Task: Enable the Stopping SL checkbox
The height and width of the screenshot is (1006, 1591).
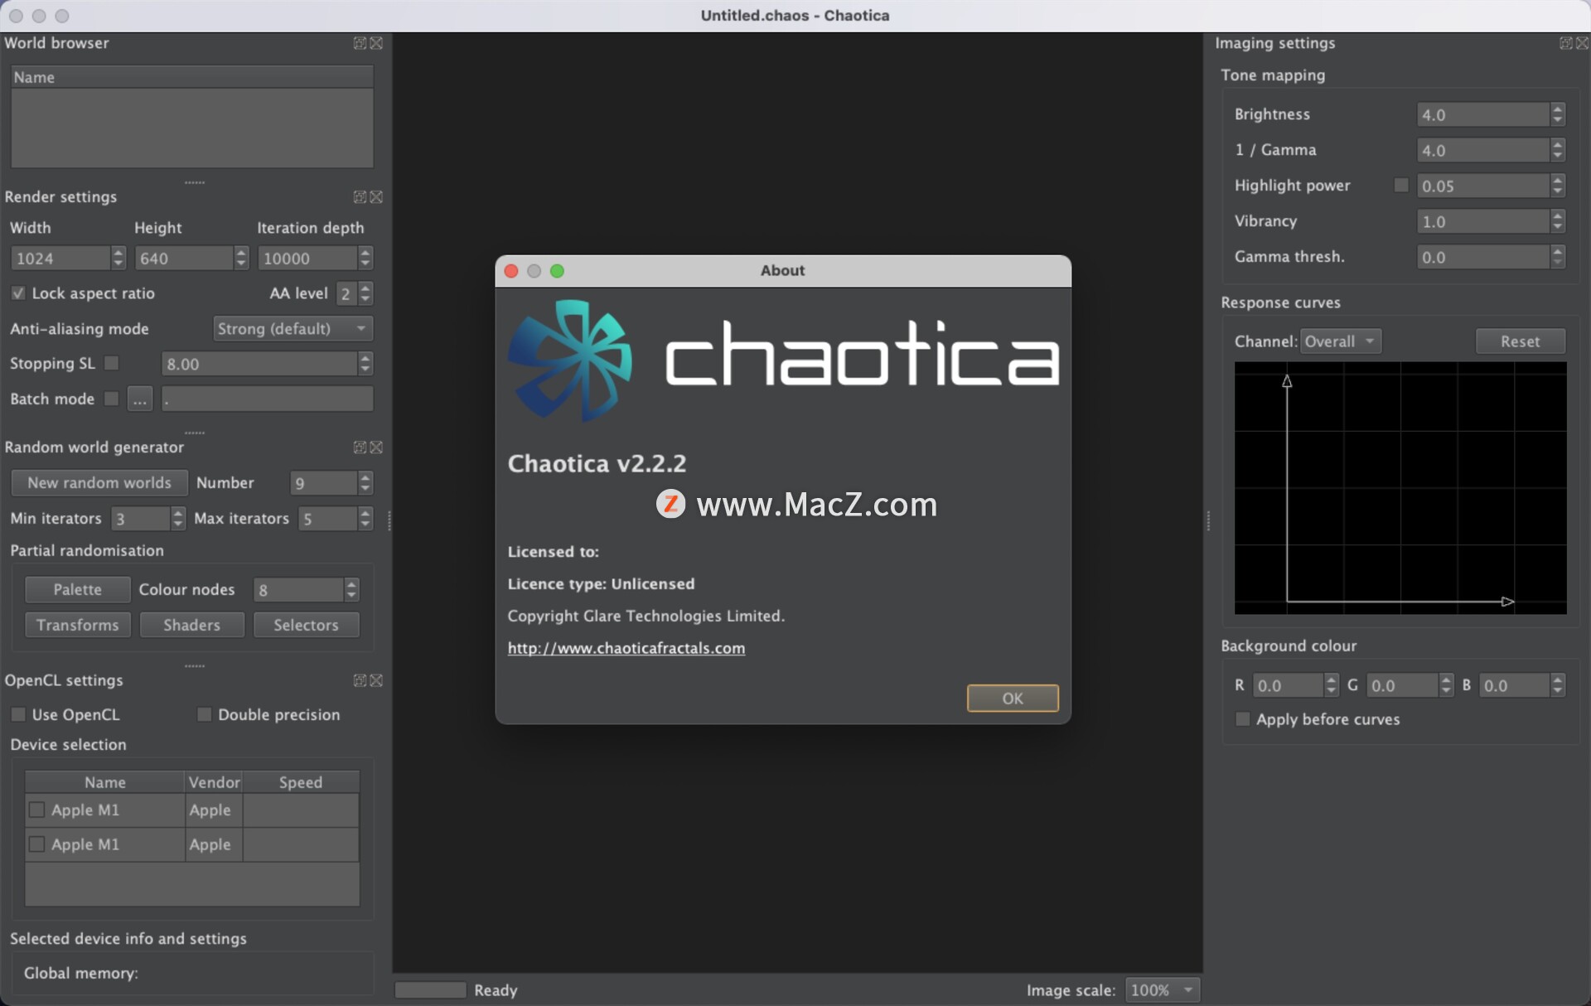Action: (112, 363)
